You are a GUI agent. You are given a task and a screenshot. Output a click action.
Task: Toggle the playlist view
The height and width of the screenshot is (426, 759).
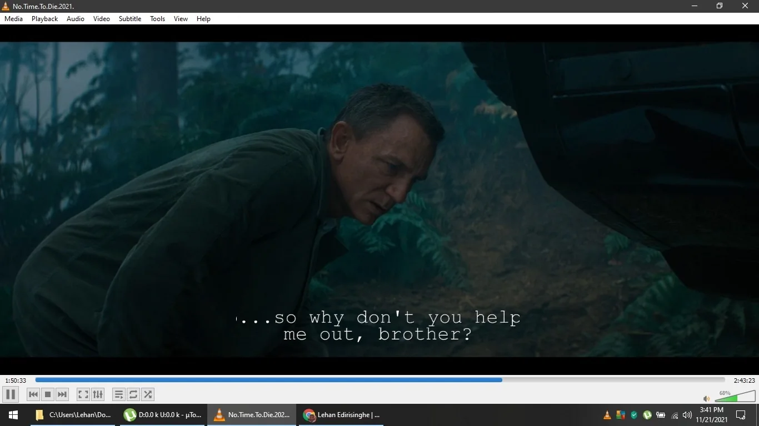click(x=119, y=394)
